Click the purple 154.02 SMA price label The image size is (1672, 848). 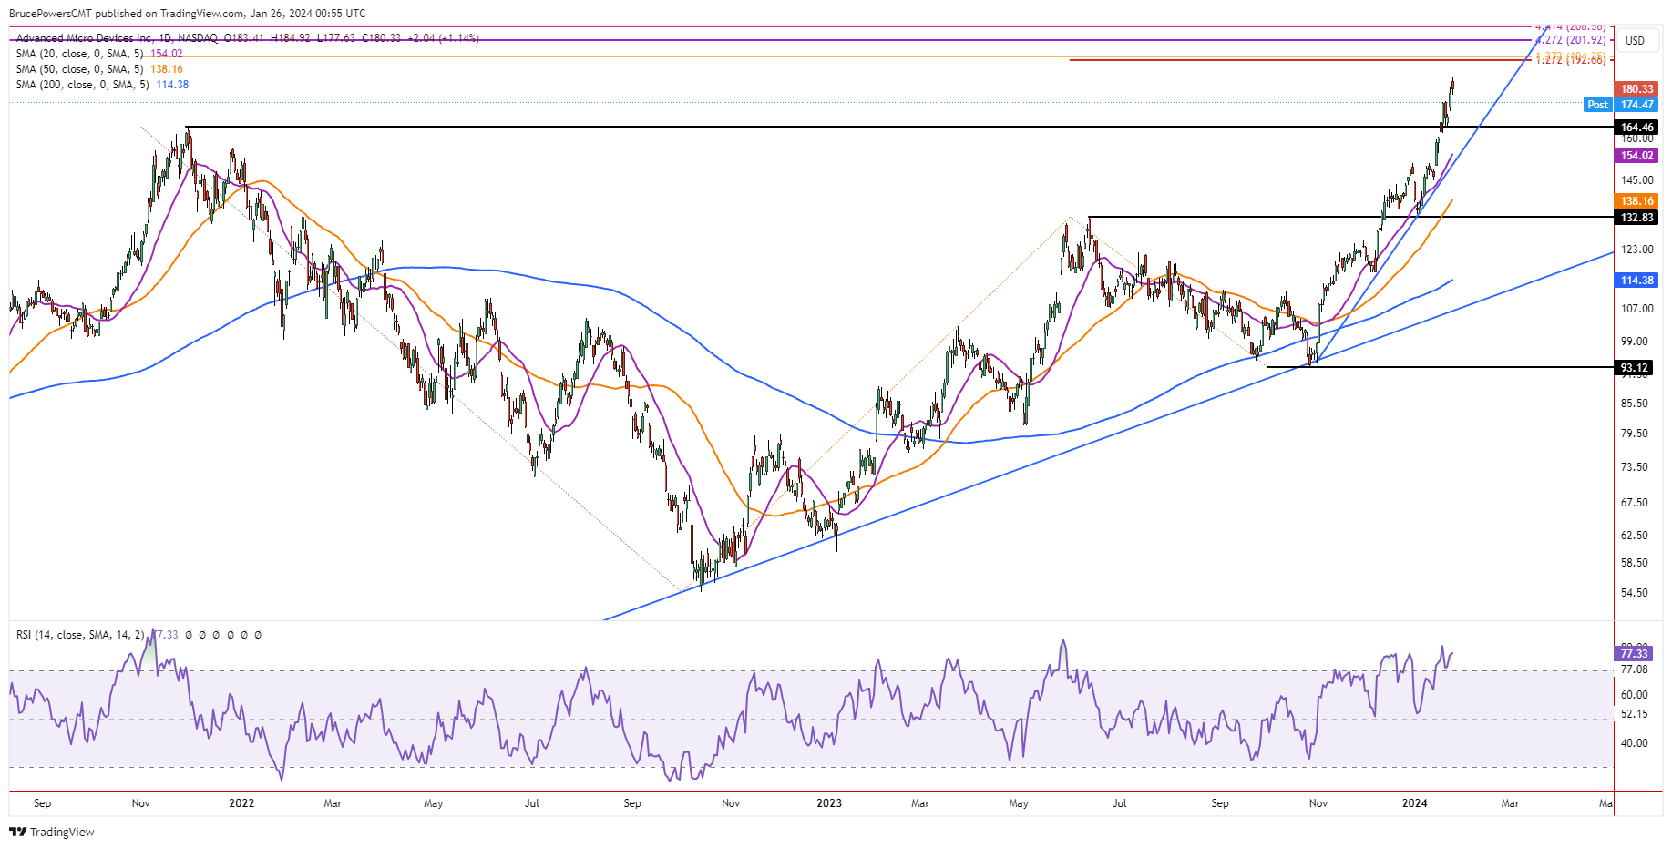[x=1636, y=156]
